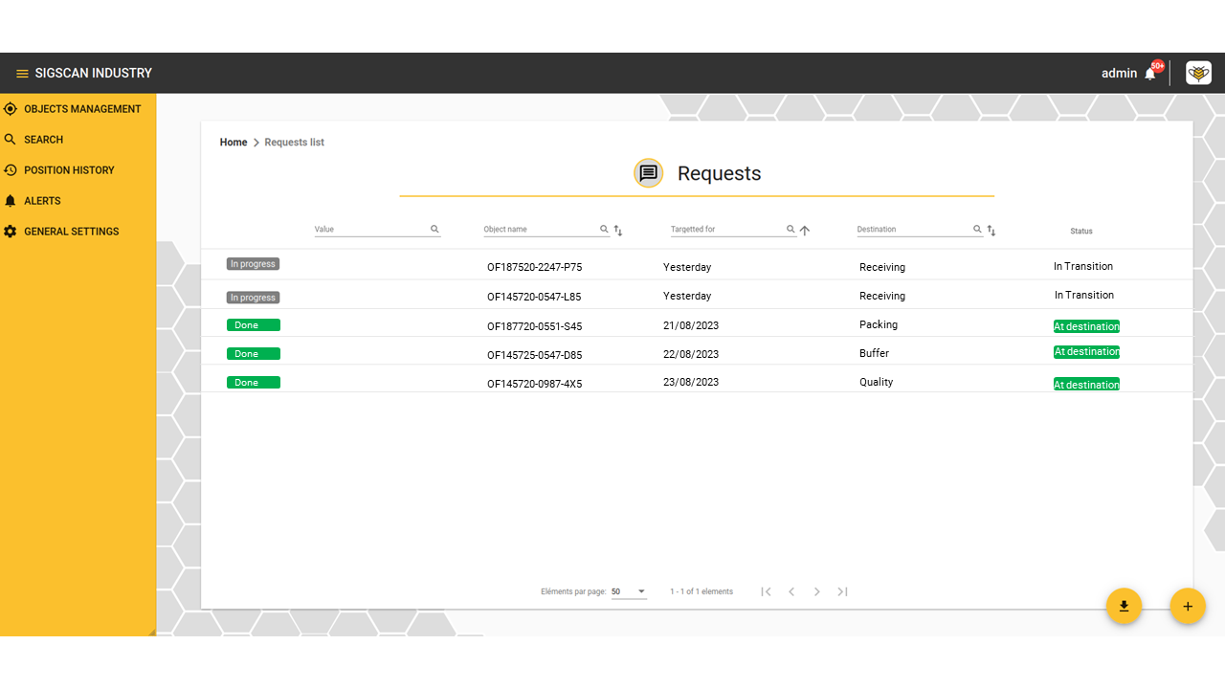Click In Transition status for OF187520-2247-P75
The image size is (1225, 689).
[1083, 266]
